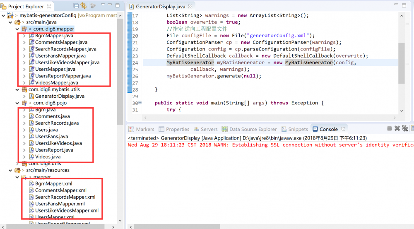The image size is (414, 229).
Task: Toggle Link with Editor in Project Explorer
Action: pyautogui.click(x=84, y=5)
